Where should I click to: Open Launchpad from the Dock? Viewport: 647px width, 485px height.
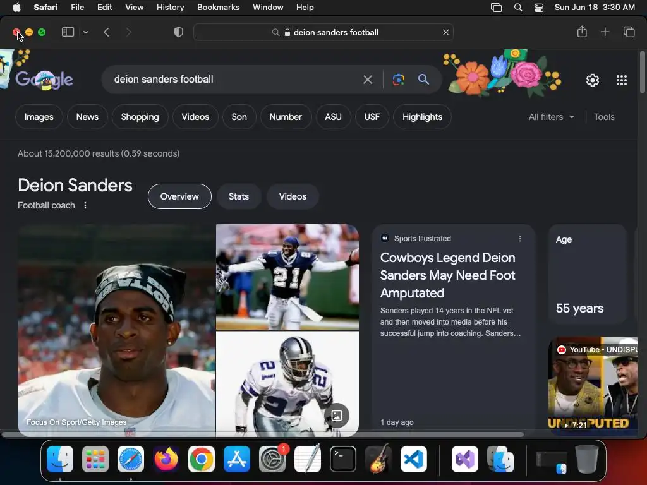click(x=95, y=459)
